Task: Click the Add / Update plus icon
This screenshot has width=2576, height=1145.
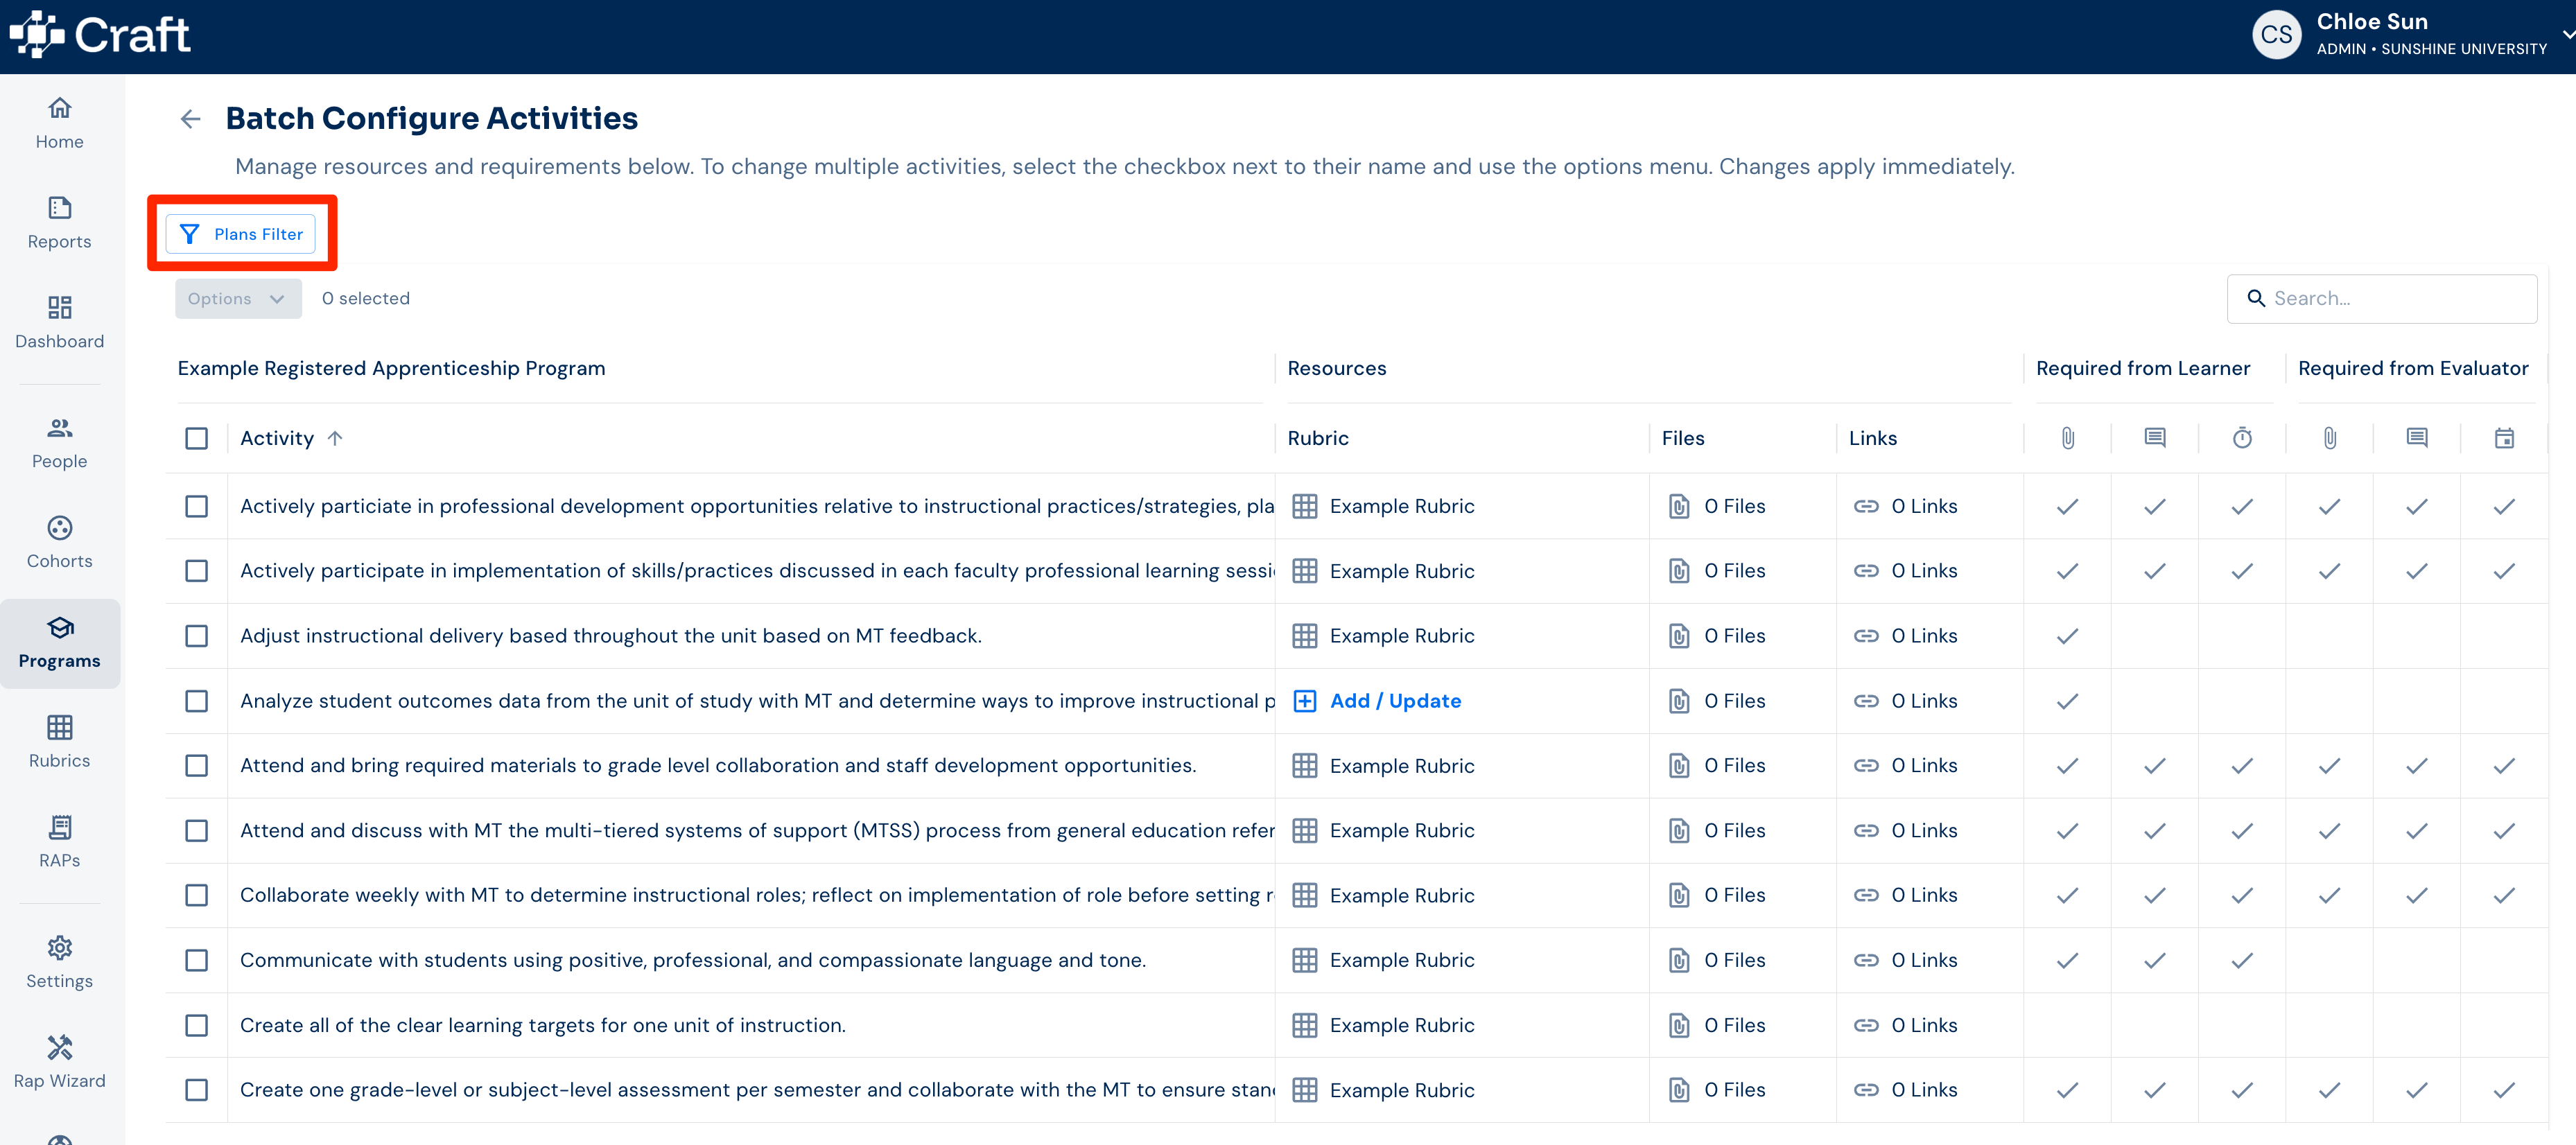Action: tap(1304, 701)
